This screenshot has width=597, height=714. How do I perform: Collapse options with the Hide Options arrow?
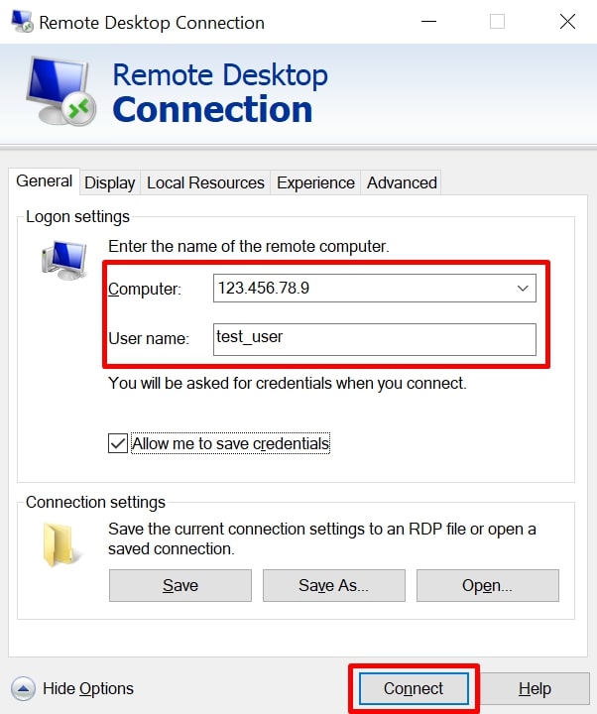(23, 688)
